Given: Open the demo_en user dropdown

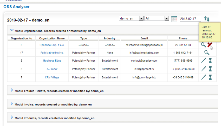Looking at the screenshot, I should point(131,18).
